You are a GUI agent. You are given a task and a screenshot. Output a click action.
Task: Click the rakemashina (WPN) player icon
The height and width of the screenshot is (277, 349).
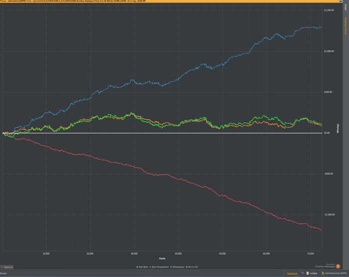[323, 273]
